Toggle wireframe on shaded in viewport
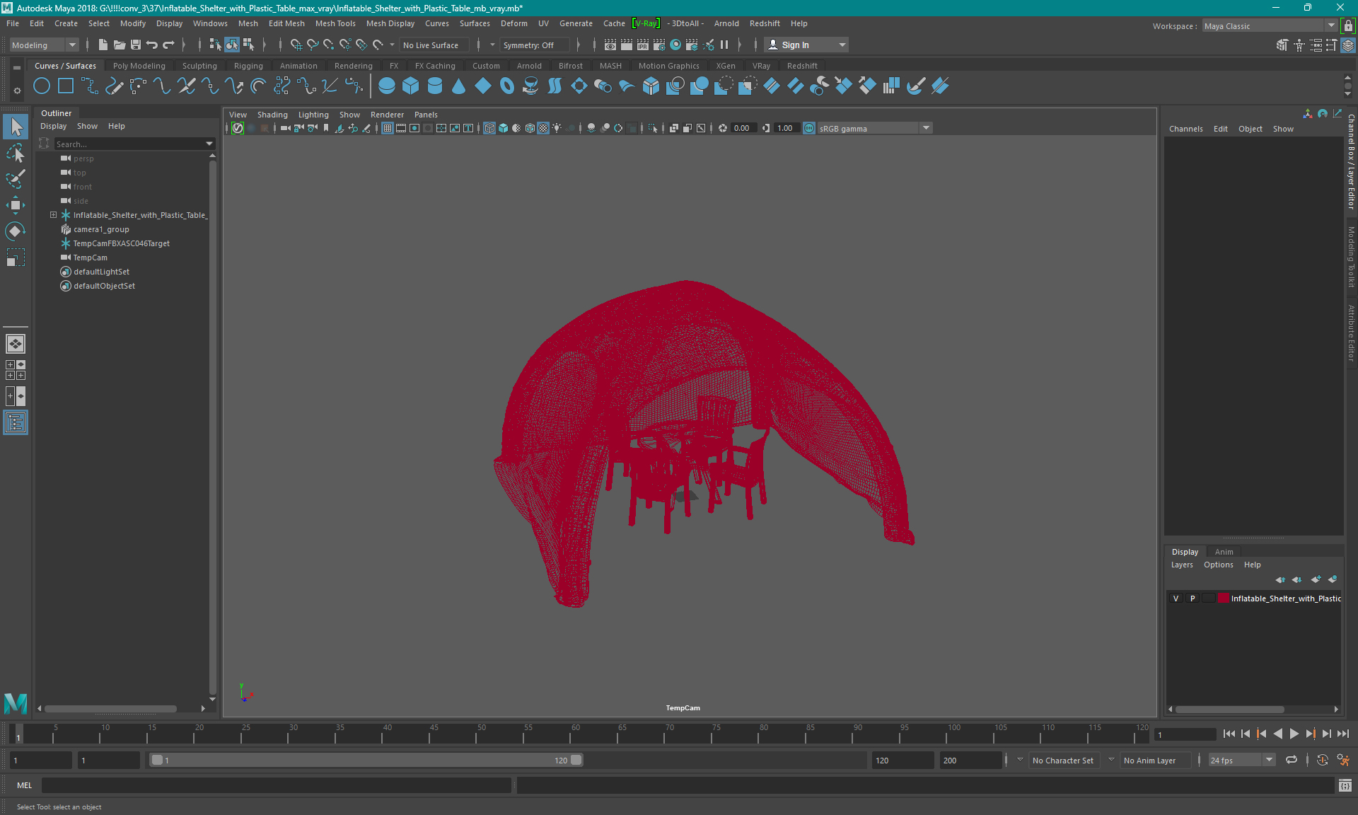1358x815 pixels. [530, 128]
